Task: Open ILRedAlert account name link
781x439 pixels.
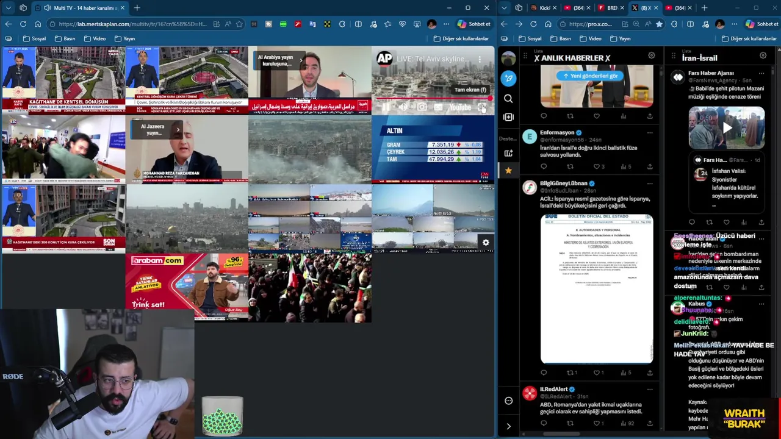Action: (x=553, y=389)
